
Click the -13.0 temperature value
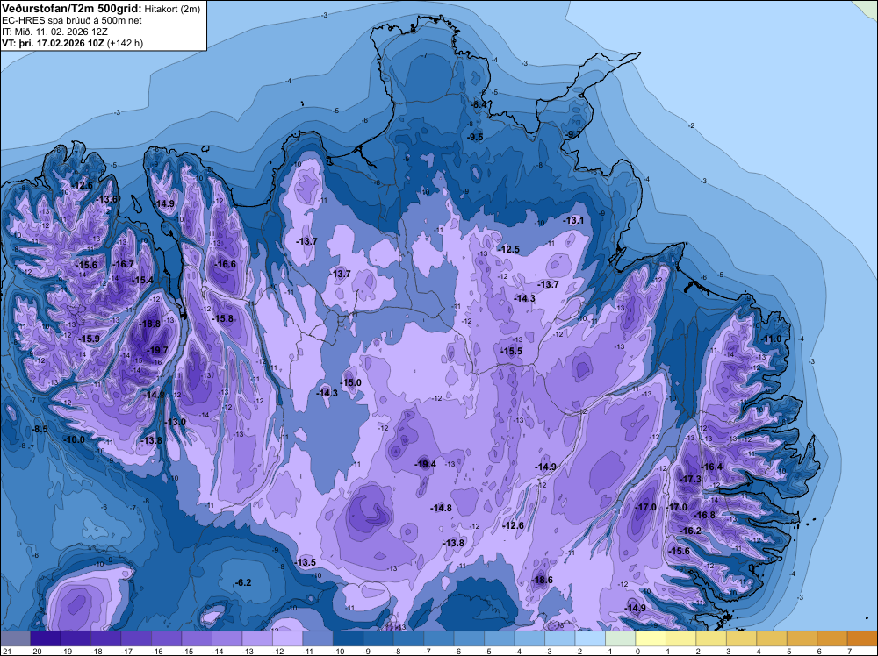(175, 422)
